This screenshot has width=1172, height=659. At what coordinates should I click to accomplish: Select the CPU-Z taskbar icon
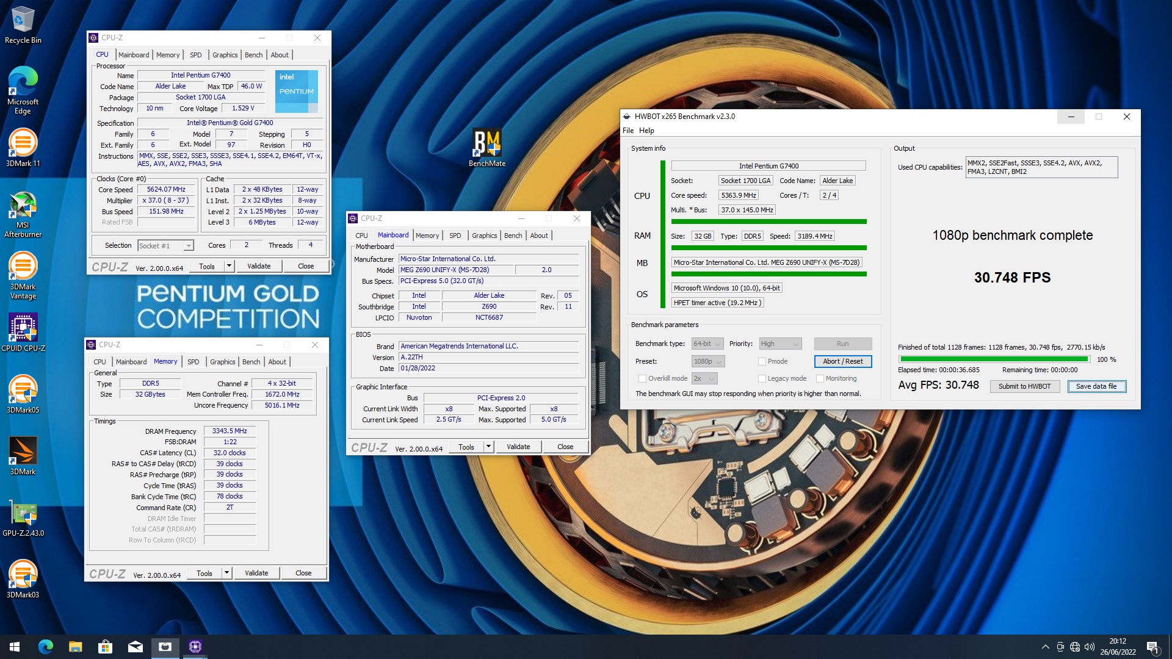coord(195,647)
